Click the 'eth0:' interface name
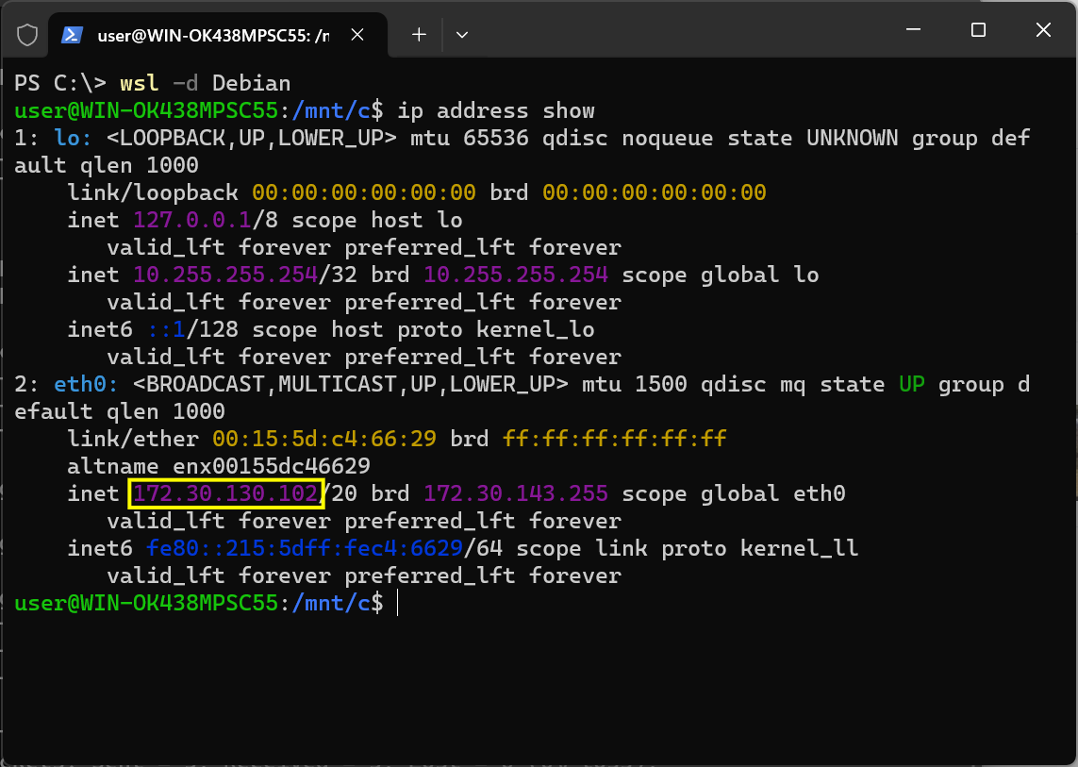The image size is (1078, 767). point(86,385)
